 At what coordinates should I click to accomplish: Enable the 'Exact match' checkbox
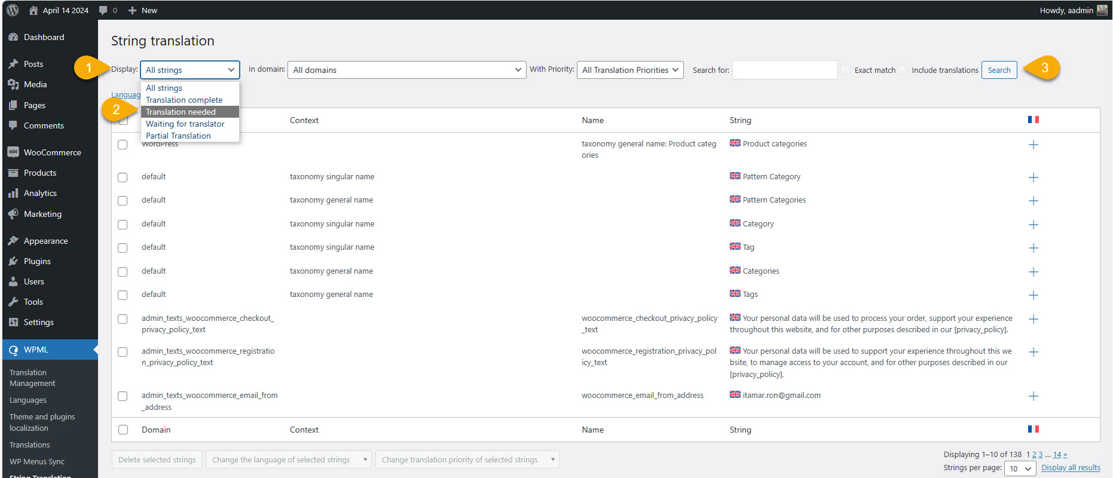845,70
